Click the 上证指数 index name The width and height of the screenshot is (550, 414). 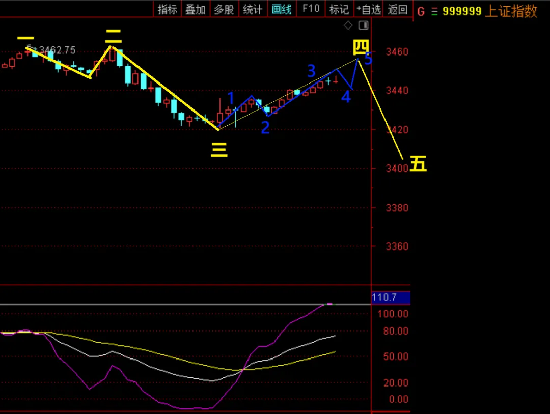tap(511, 11)
